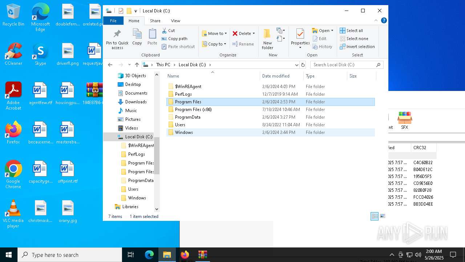Open Move to dropdown
The width and height of the screenshot is (465, 262).
(x=214, y=33)
